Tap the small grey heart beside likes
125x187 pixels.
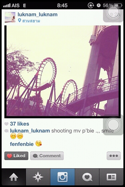6,124
